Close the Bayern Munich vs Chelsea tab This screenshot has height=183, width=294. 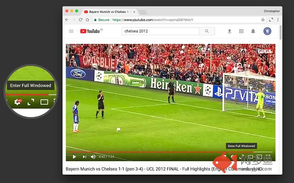click(x=134, y=12)
